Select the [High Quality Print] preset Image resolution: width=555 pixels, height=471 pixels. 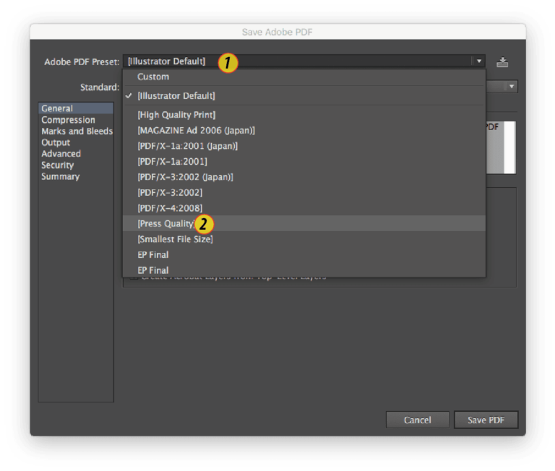tap(176, 115)
